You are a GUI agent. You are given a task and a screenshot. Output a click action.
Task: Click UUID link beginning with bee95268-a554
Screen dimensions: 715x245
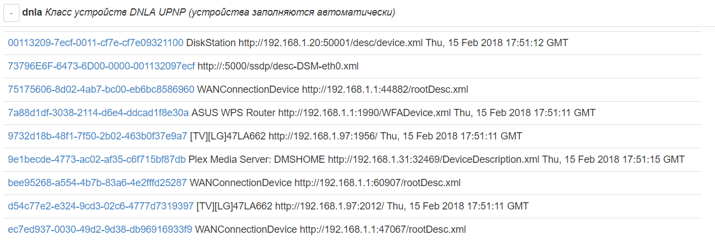coord(97,183)
